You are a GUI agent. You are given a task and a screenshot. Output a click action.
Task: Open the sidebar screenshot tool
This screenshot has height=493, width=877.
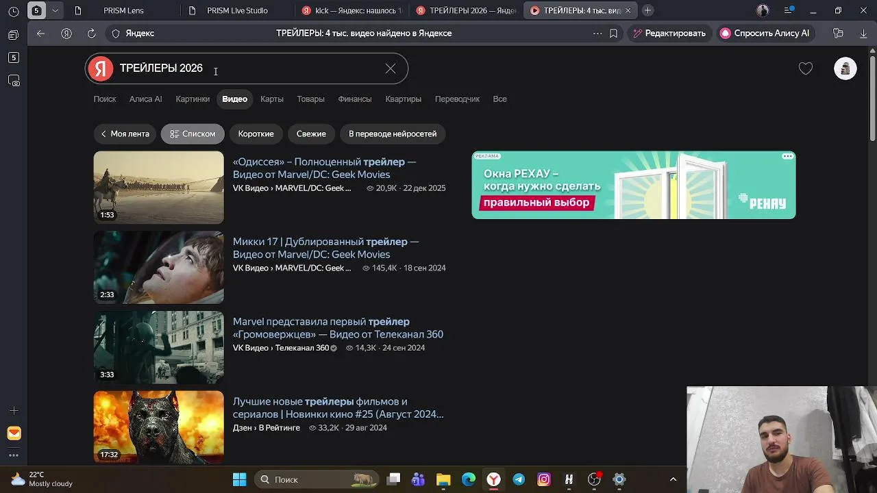pyautogui.click(x=14, y=80)
